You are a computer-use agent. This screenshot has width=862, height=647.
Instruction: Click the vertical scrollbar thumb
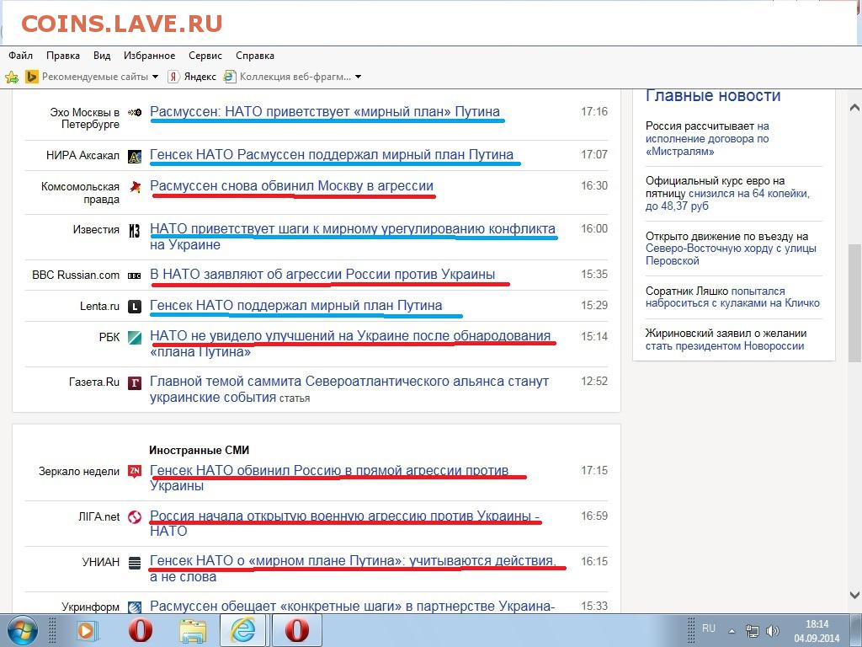854,302
